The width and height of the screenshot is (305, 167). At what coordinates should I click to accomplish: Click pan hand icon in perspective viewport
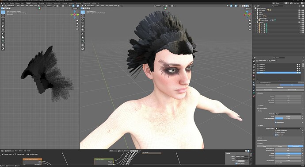click(x=250, y=23)
